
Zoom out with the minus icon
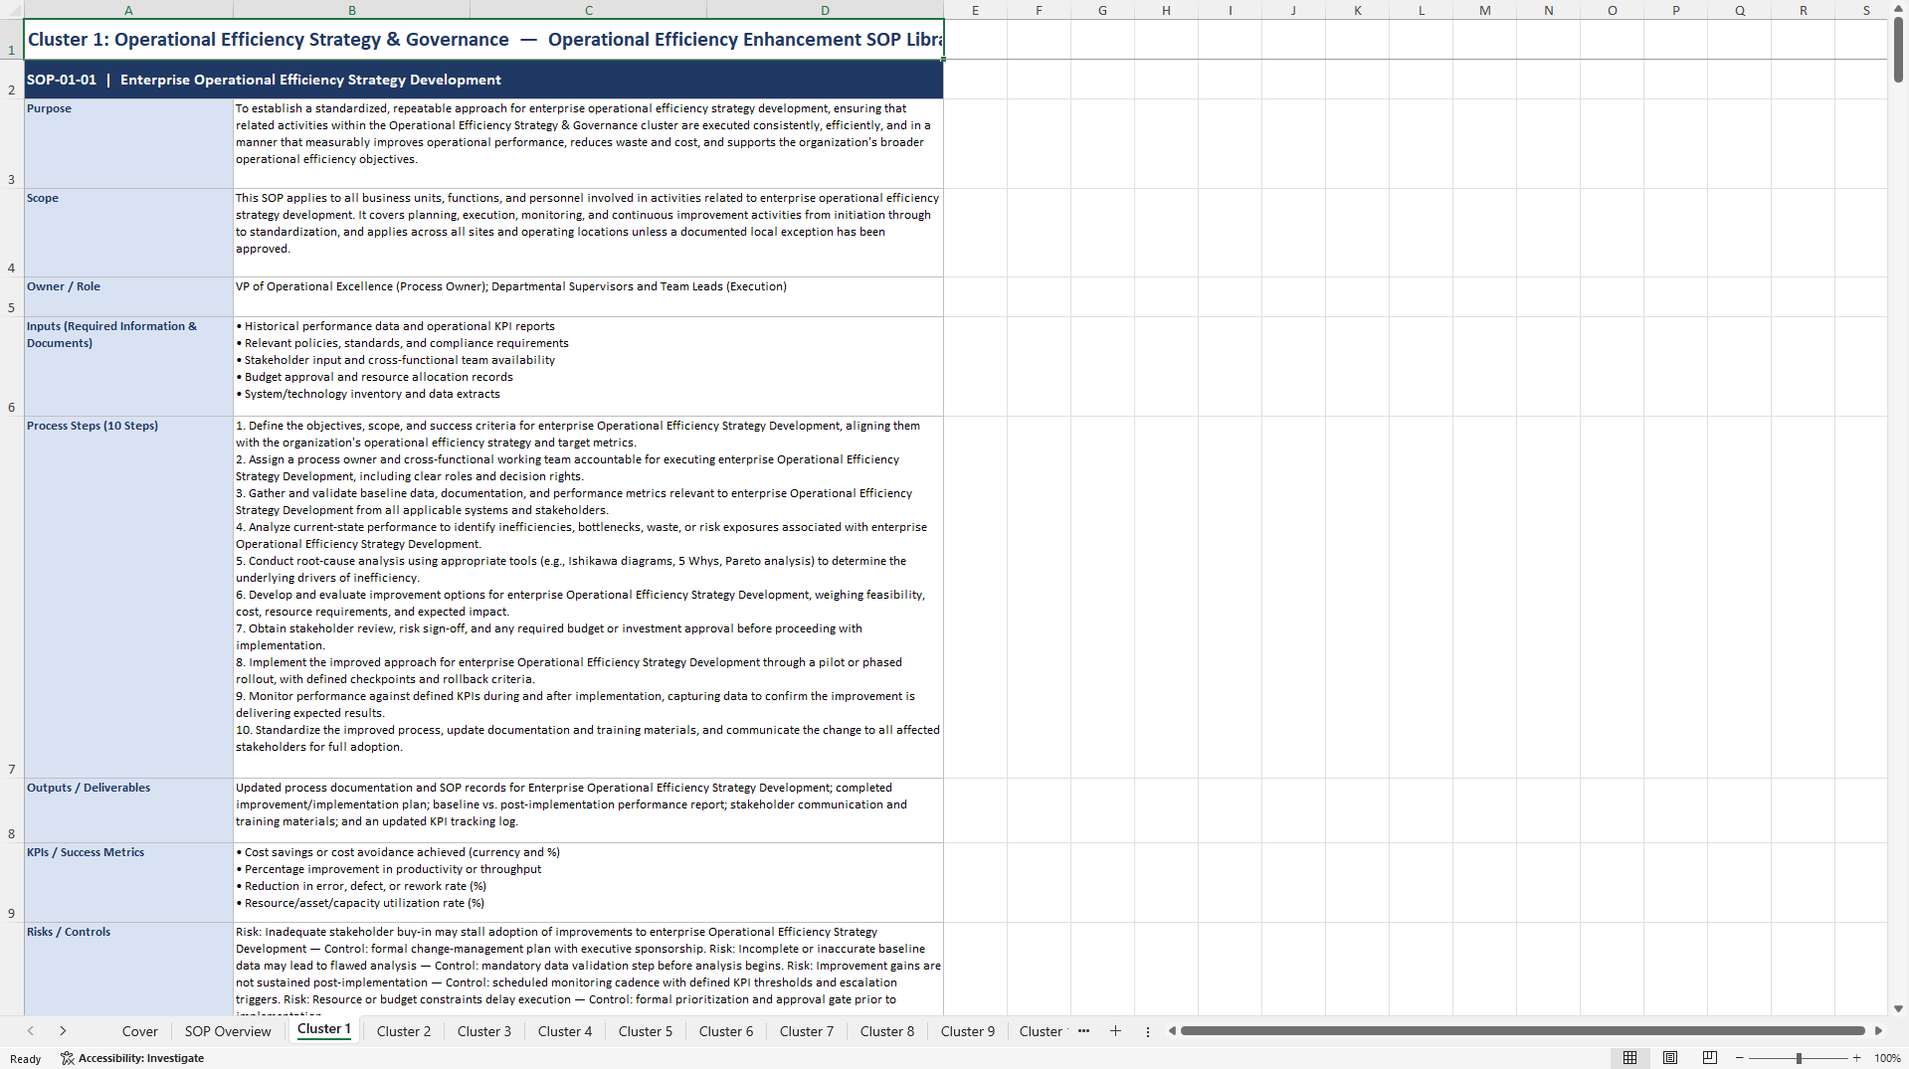pyautogui.click(x=1740, y=1058)
